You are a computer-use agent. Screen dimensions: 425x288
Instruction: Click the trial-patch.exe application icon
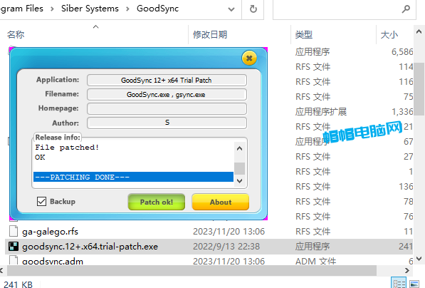(14, 246)
